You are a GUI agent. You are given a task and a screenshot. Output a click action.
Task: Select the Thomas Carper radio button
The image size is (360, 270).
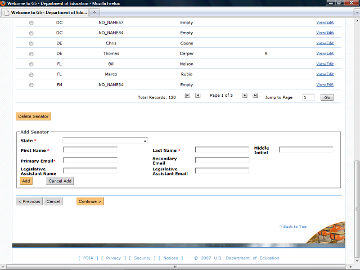(31, 54)
